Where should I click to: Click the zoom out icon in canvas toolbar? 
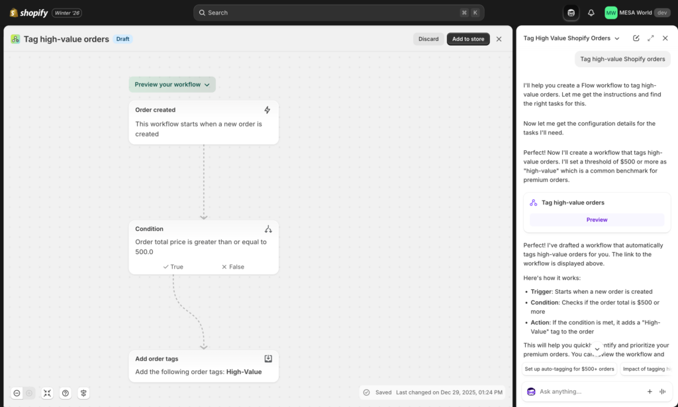pos(17,393)
